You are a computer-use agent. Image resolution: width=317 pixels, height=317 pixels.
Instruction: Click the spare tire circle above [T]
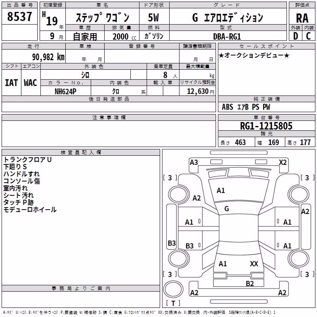point(173,289)
